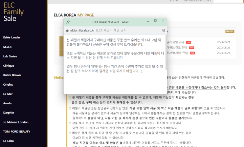
Task: Go to Clinique brand
Action: pyautogui.click(x=9, y=66)
